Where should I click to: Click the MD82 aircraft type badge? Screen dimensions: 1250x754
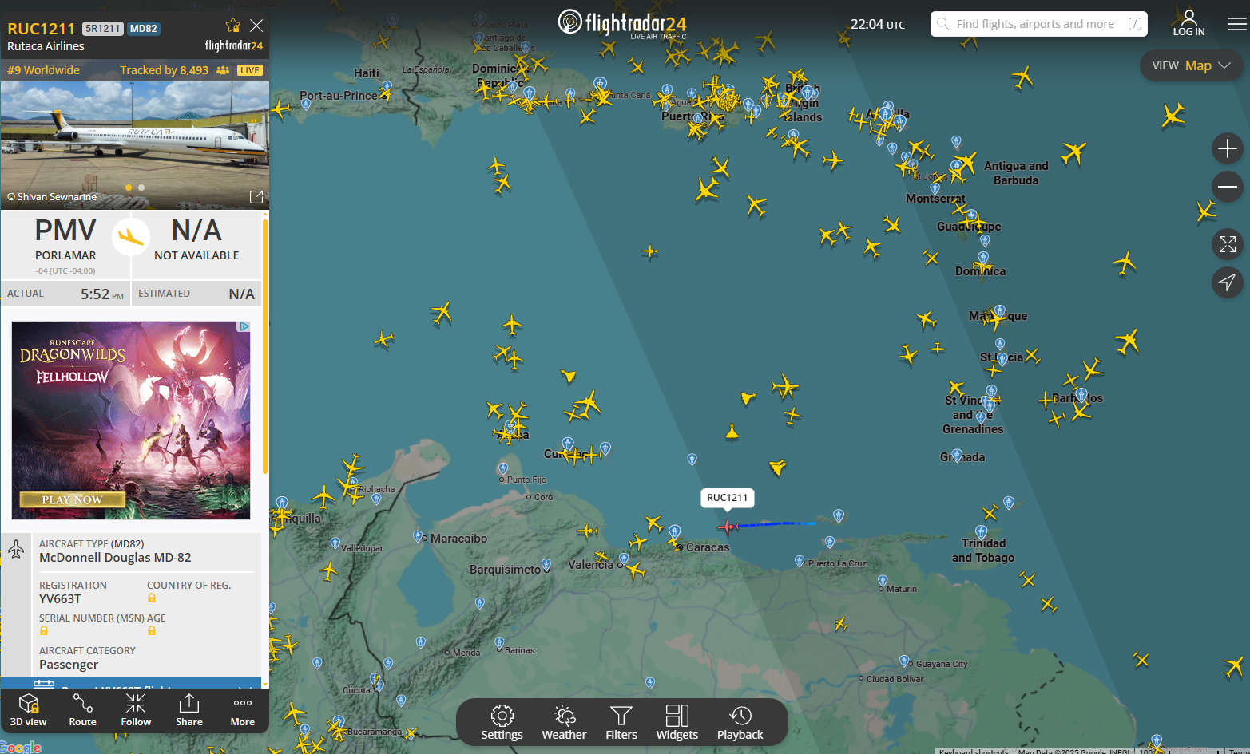coord(144,29)
